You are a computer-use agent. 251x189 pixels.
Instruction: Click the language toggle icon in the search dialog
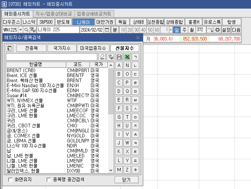click(110, 57)
